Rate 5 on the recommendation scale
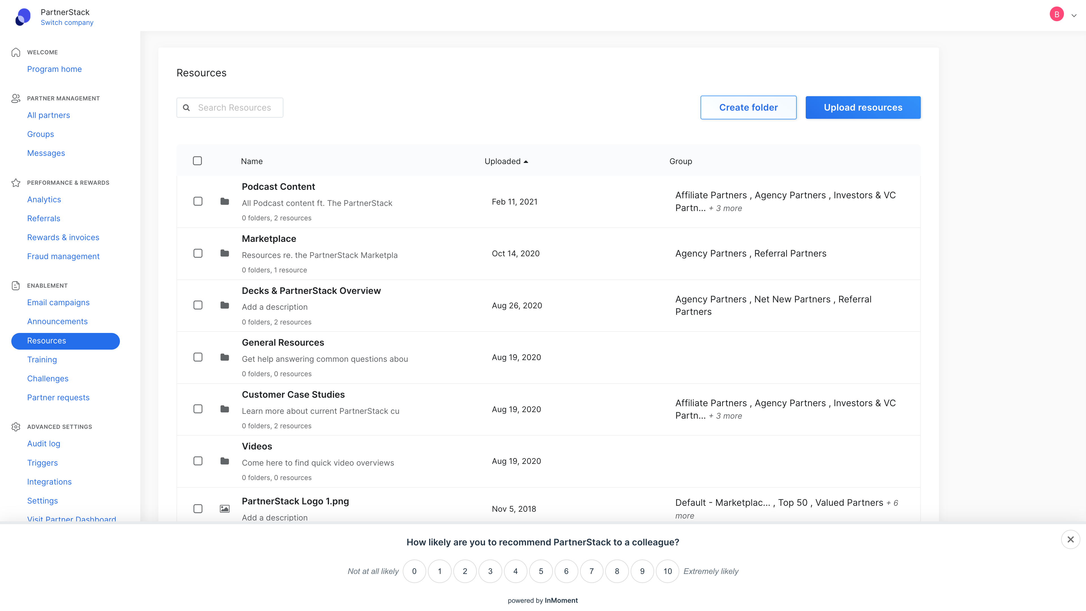 541,571
